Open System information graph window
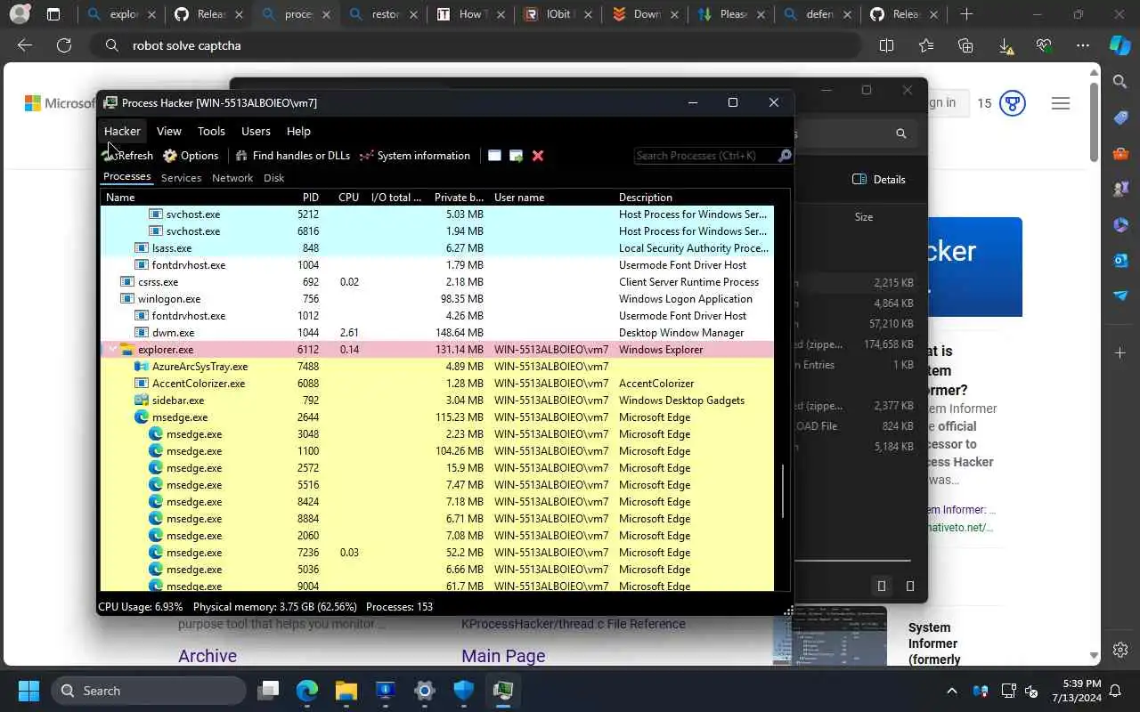Viewport: 1140px width, 712px height. click(x=415, y=156)
